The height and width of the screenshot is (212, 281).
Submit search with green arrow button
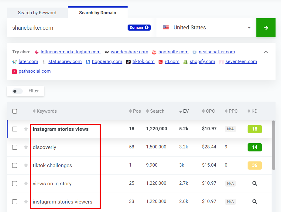point(266,28)
